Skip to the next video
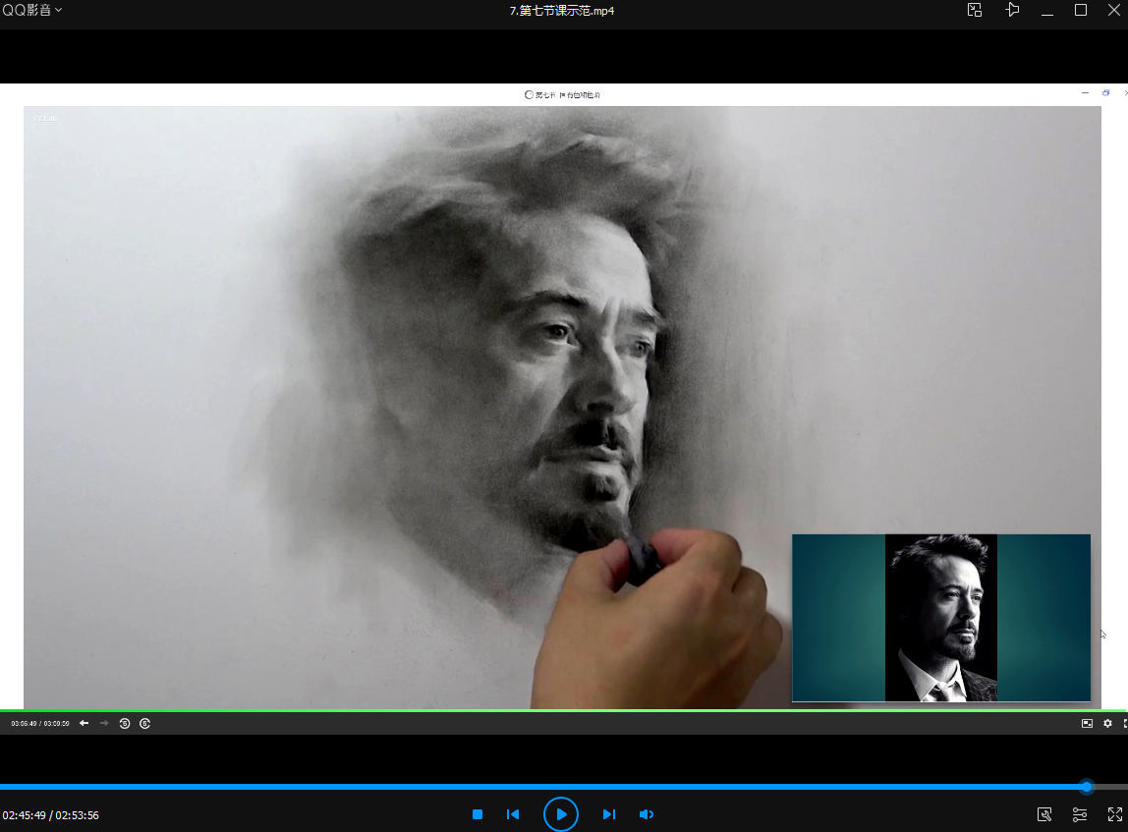 click(608, 814)
